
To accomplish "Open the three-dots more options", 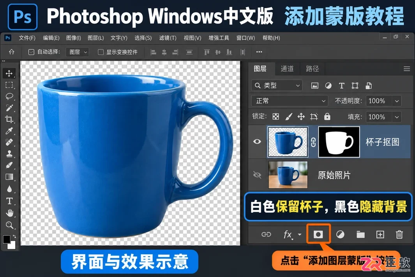I will coord(259,52).
